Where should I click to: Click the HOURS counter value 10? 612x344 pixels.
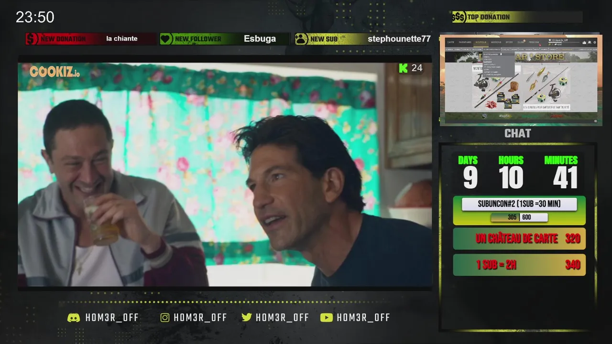pos(511,178)
